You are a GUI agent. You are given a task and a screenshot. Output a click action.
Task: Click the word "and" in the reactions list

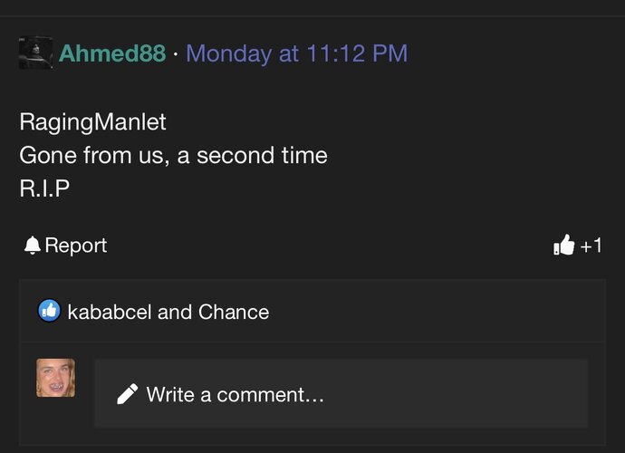tap(175, 312)
